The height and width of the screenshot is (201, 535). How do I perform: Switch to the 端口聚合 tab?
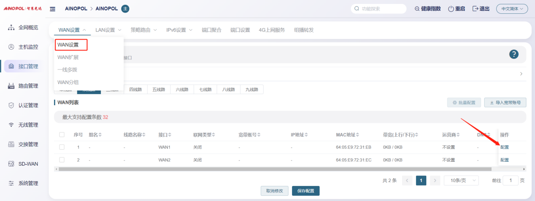click(x=211, y=30)
